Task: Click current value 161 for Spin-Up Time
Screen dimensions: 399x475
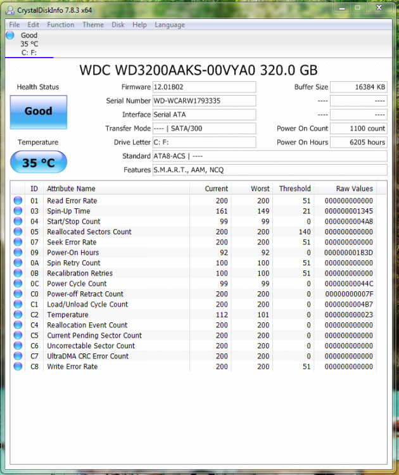Action: click(x=222, y=211)
